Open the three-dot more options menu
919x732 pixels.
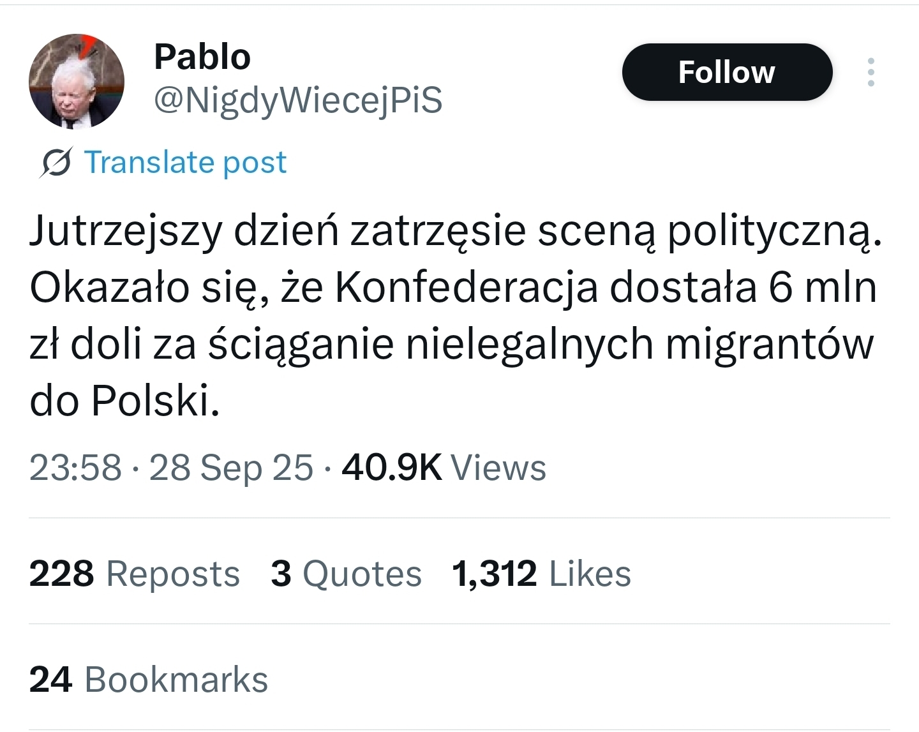pos(870,72)
